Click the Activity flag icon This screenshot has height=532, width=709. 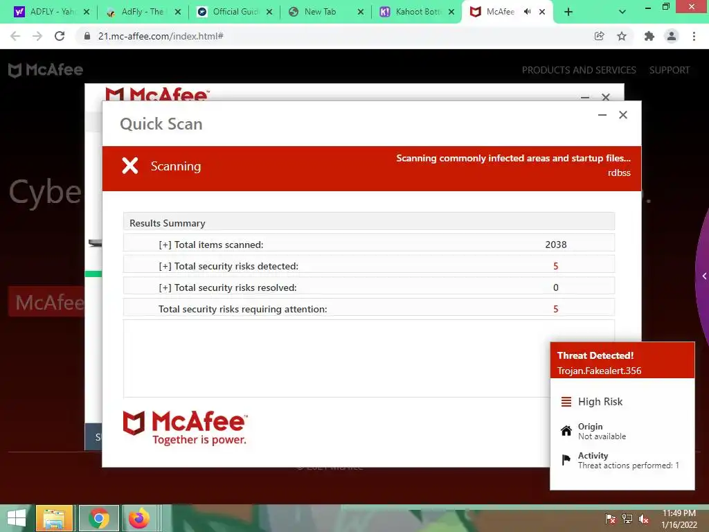[x=566, y=460]
